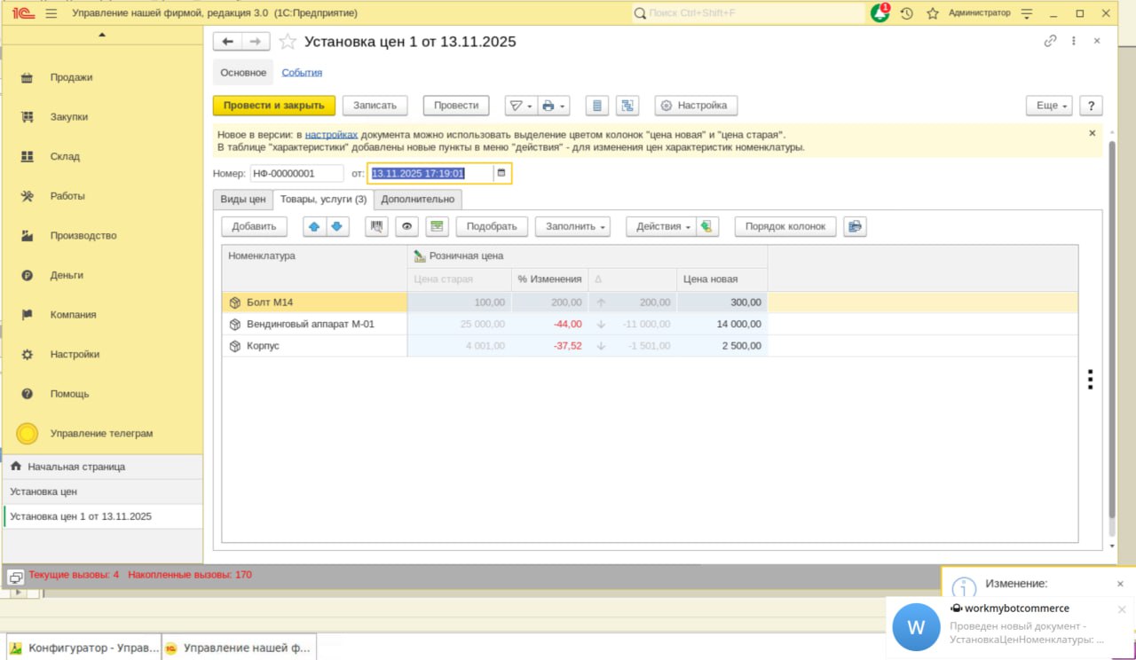Click the barcode scan icon in the table toolbar
Screen dimensions: 1136x660
coord(376,226)
